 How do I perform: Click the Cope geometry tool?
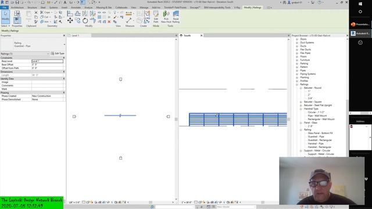coord(45,12)
